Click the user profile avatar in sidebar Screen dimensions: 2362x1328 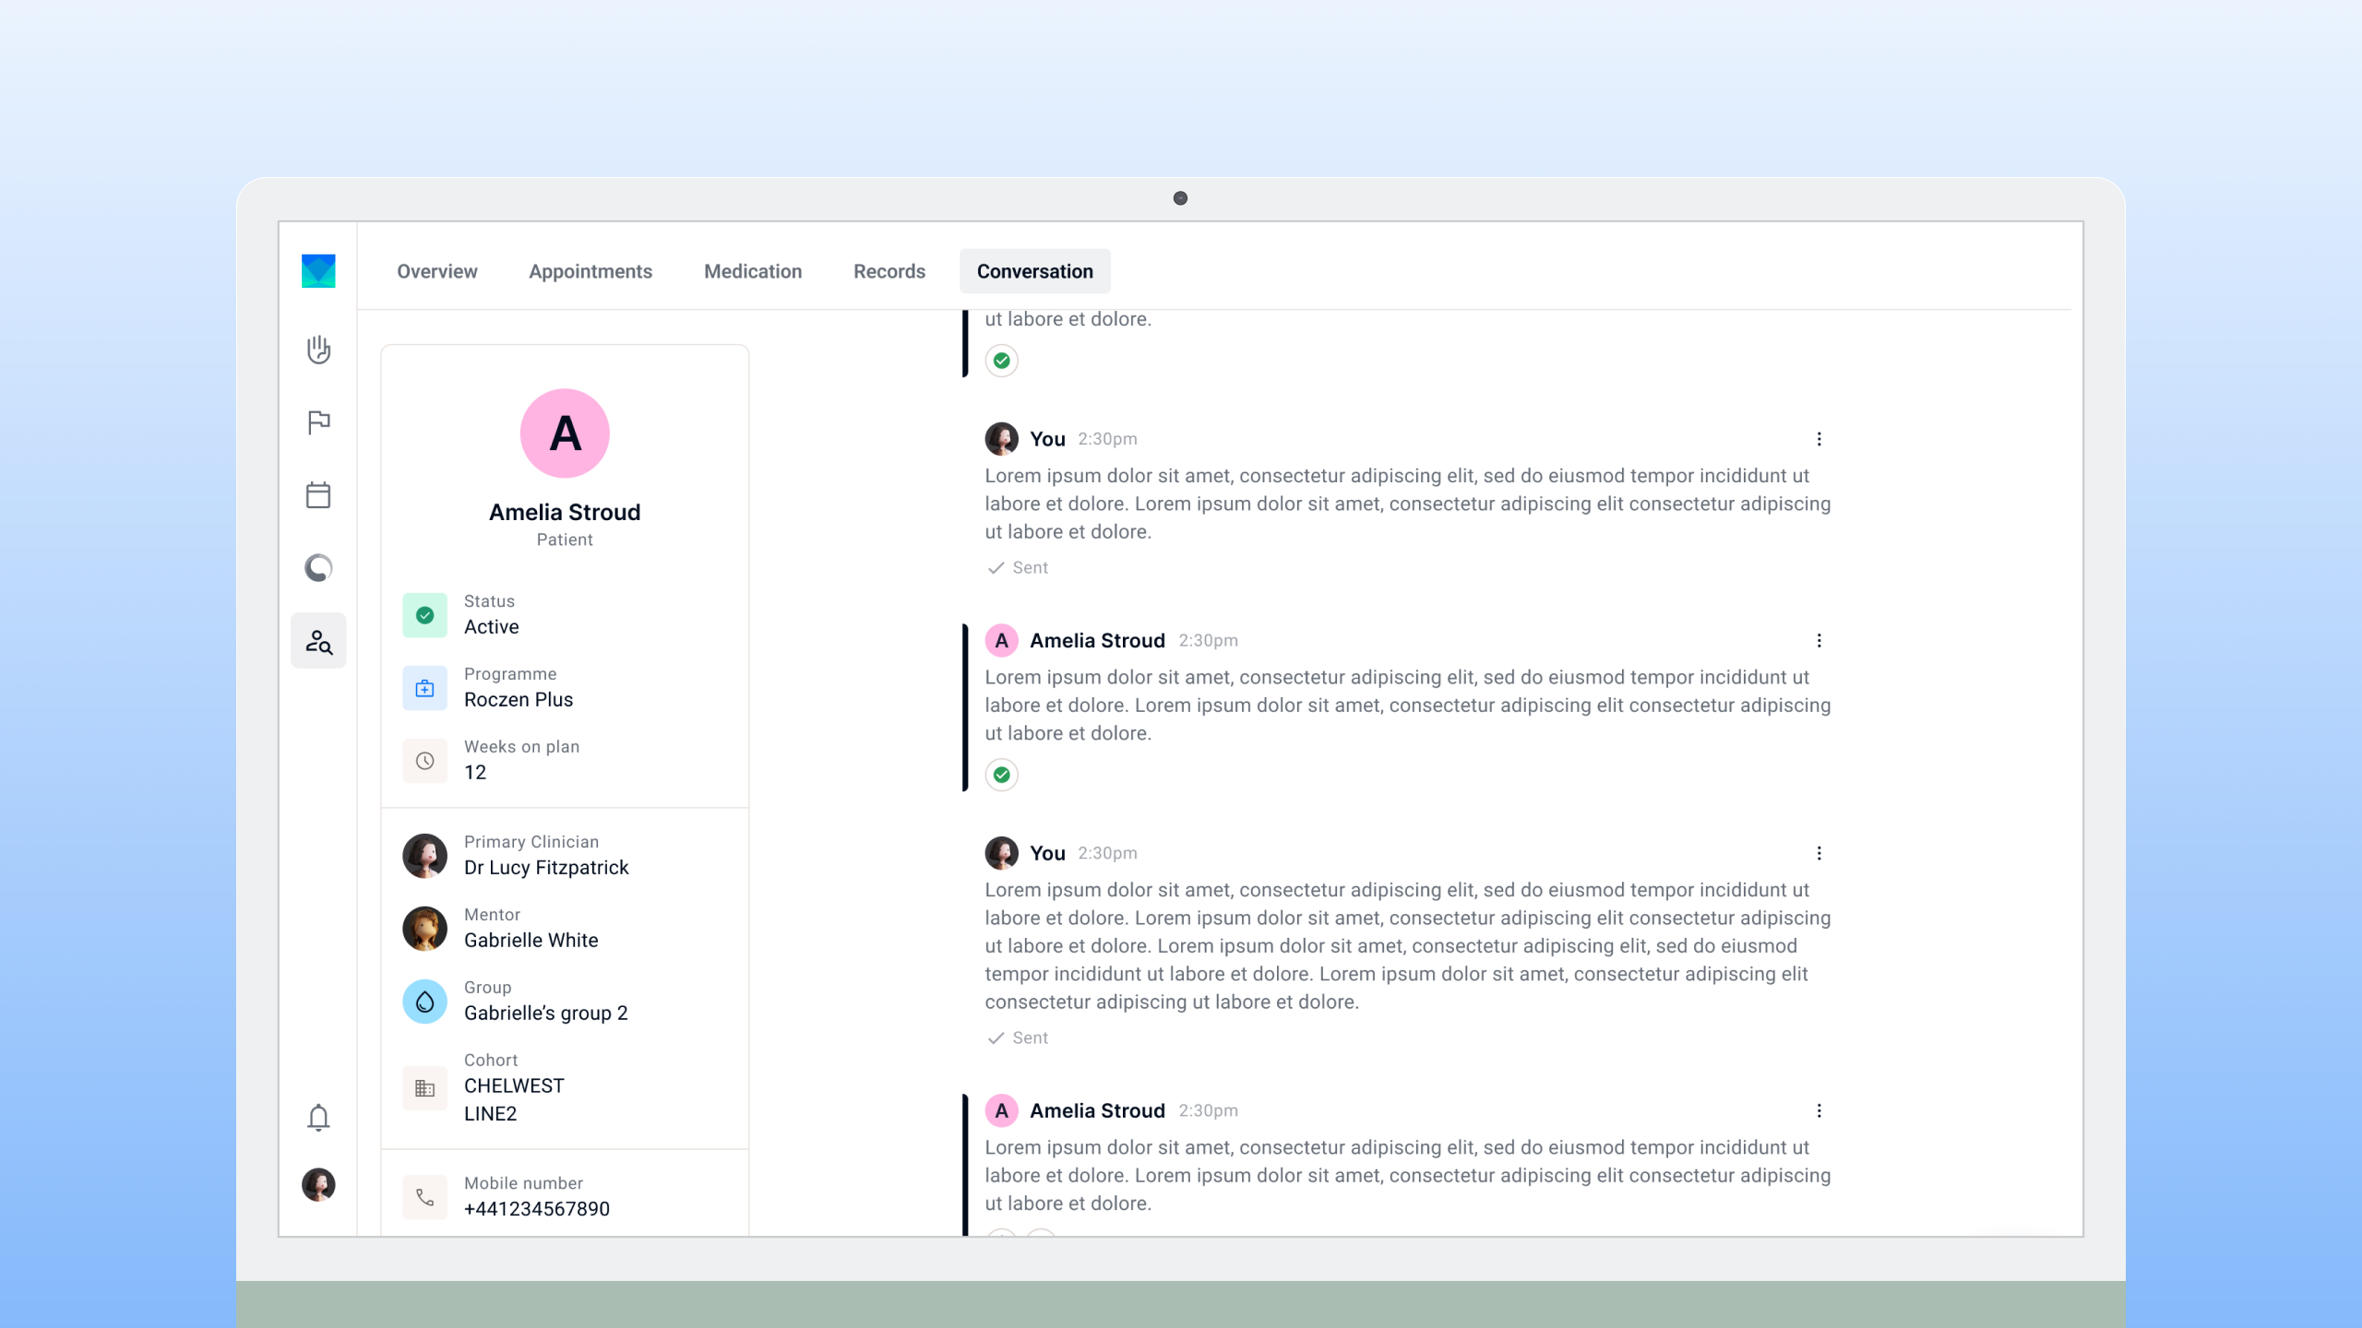point(318,1184)
